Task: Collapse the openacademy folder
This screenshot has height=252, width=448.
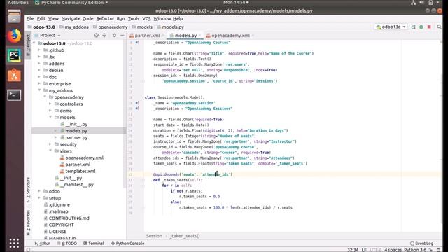Action: point(45,97)
